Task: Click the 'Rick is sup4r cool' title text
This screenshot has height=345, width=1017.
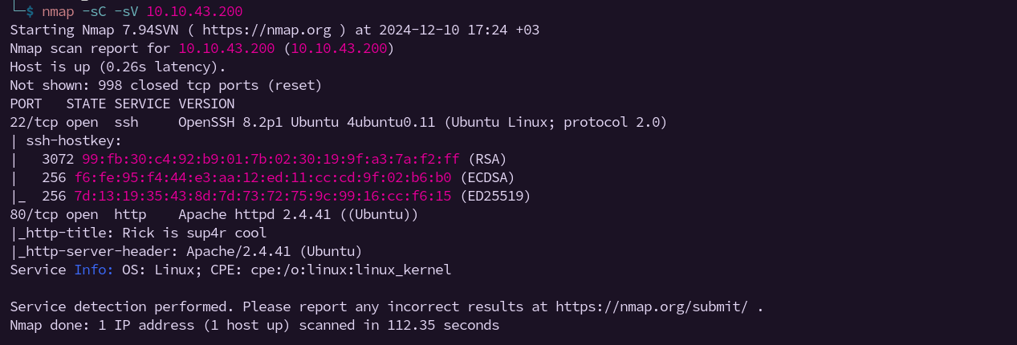Action: click(x=194, y=233)
